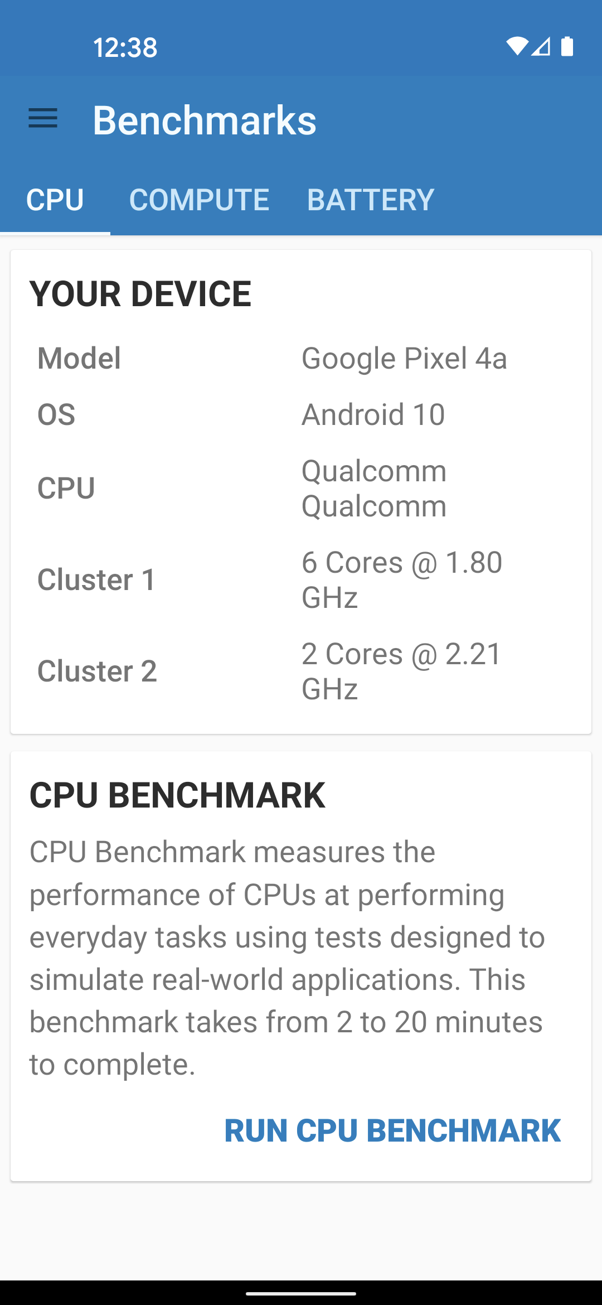Screen dimensions: 602x1305
Task: Tap the Cluster 1 row label
Action: 96,579
